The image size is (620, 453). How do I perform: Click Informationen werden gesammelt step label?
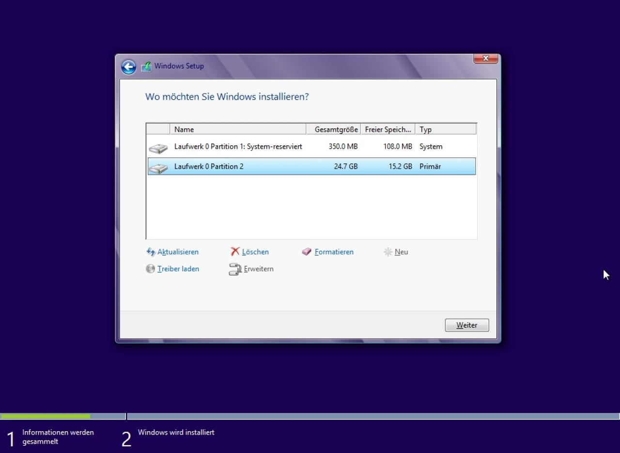(x=58, y=437)
